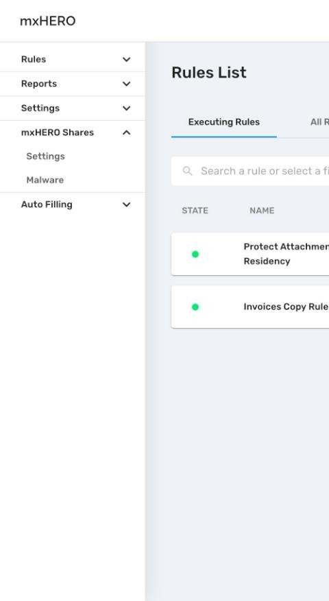Select the Executing Rules tab
329x601 pixels.
224,122
